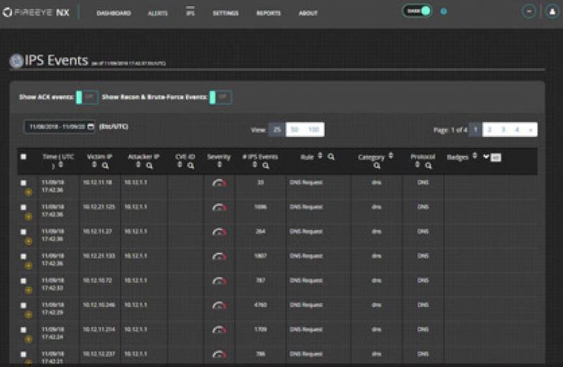This screenshot has width=563, height=367.
Task: Set view to 25 rows
Action: click(277, 130)
